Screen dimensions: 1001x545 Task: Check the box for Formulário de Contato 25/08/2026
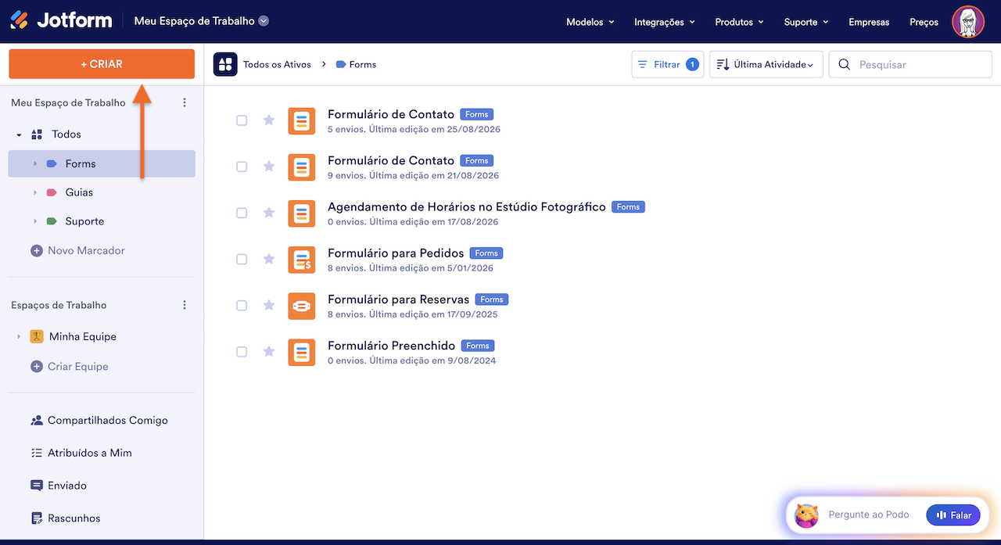click(x=242, y=120)
